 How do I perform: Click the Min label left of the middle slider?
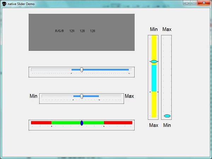coord(34,96)
